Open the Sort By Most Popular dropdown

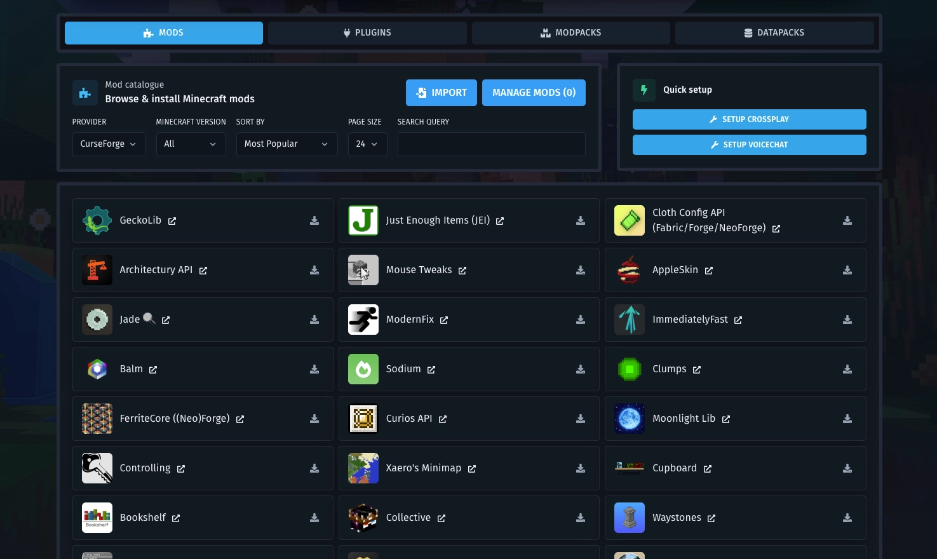pyautogui.click(x=287, y=144)
